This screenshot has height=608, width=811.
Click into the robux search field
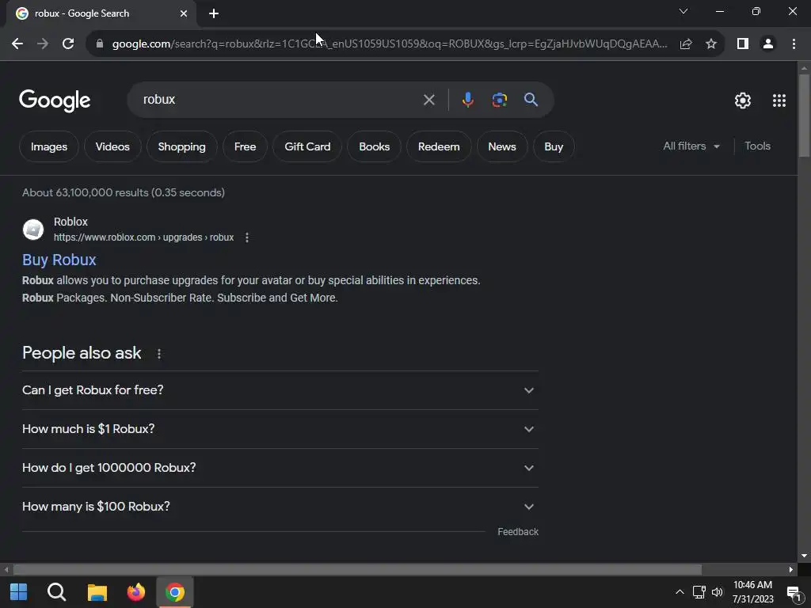click(x=280, y=100)
